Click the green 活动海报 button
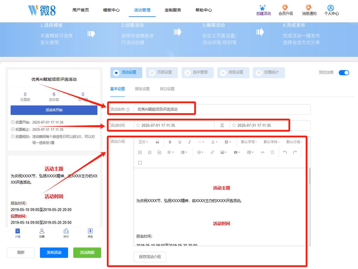The height and width of the screenshot is (269, 358). [x=87, y=253]
